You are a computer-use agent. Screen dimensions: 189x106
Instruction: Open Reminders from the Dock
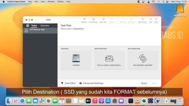75,101
